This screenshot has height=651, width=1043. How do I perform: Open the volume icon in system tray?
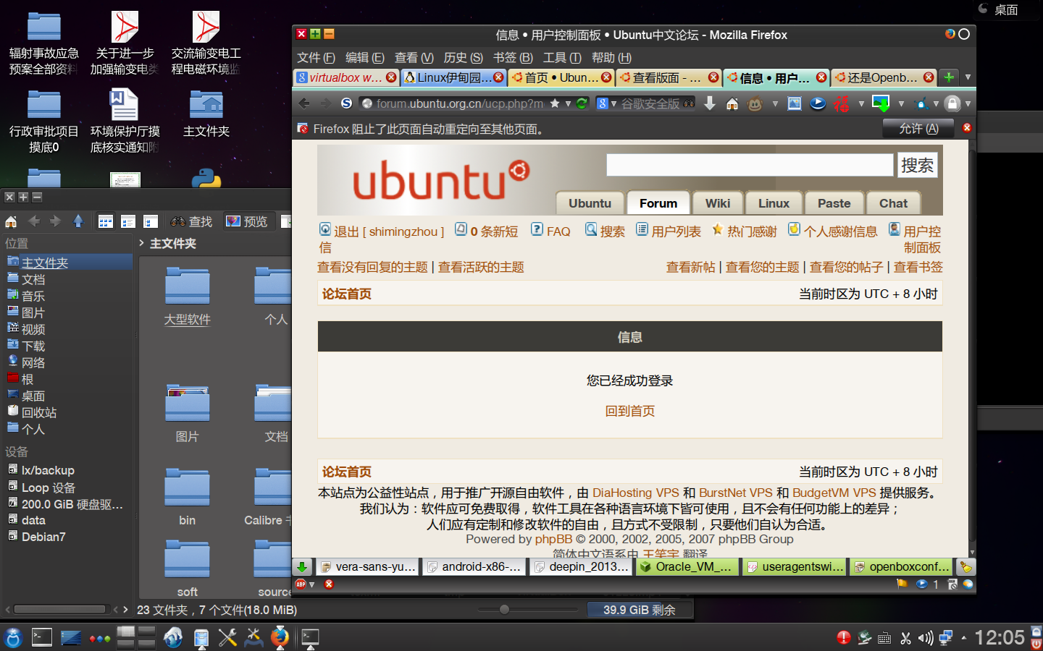(926, 638)
